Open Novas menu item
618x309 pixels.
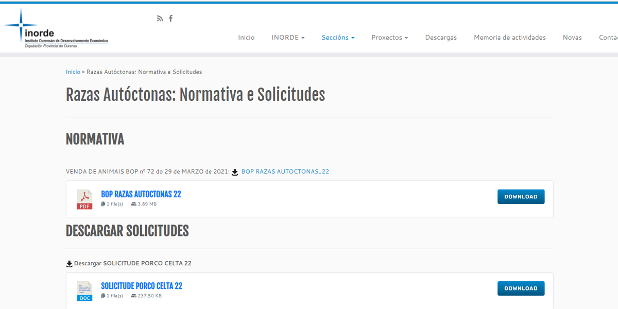(572, 38)
